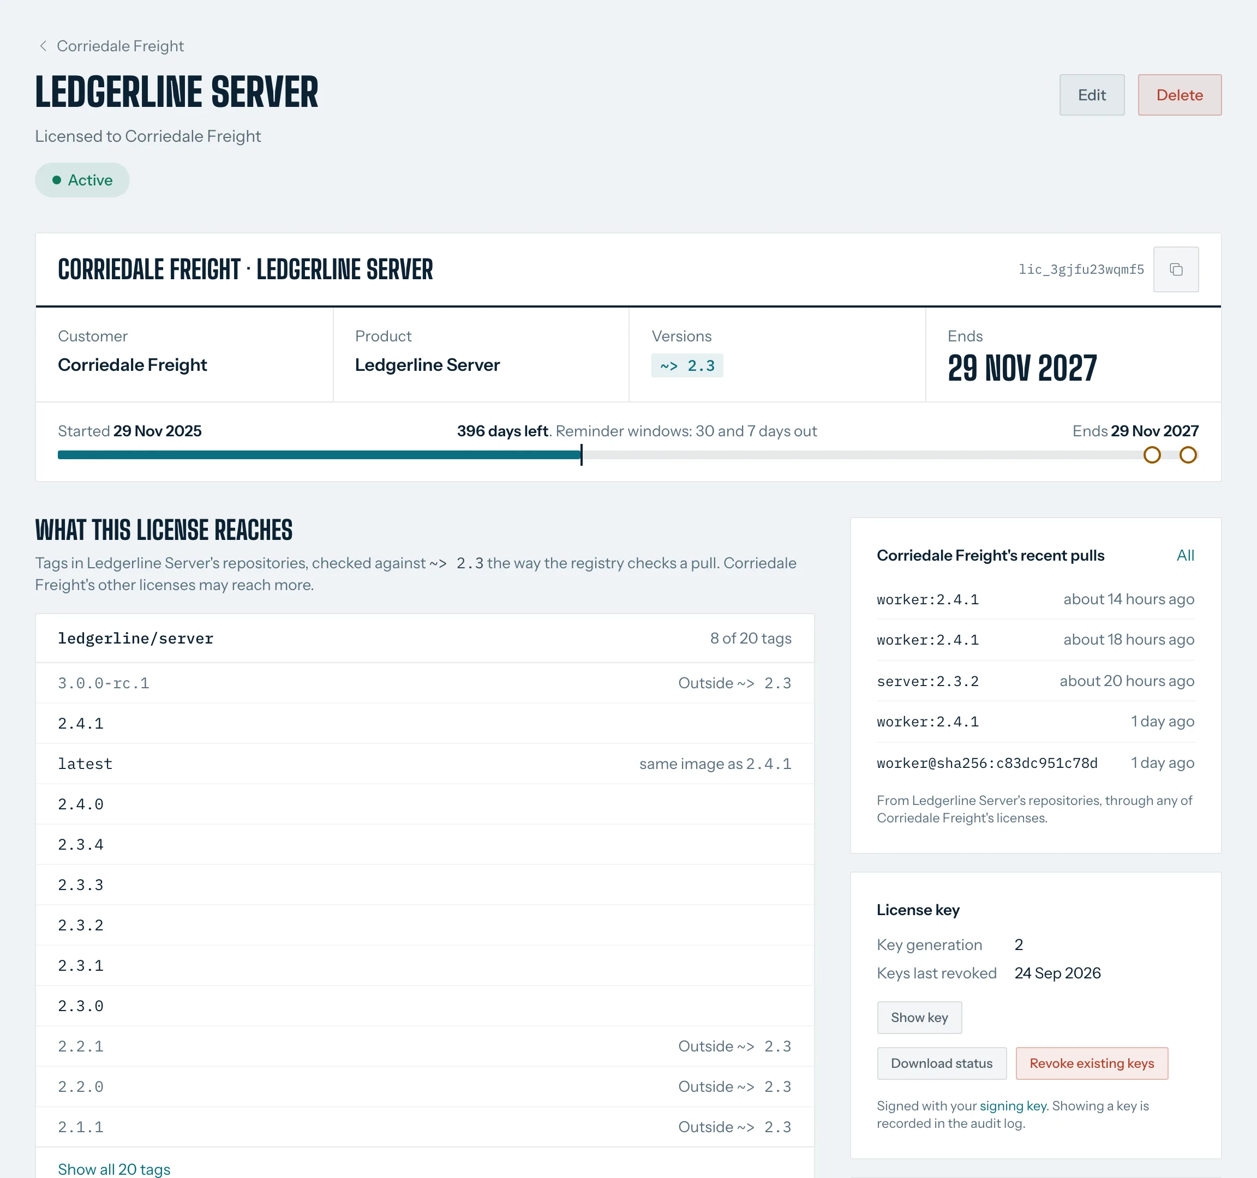Select the 2.3.3 tag row
This screenshot has width=1257, height=1178.
[x=425, y=885]
